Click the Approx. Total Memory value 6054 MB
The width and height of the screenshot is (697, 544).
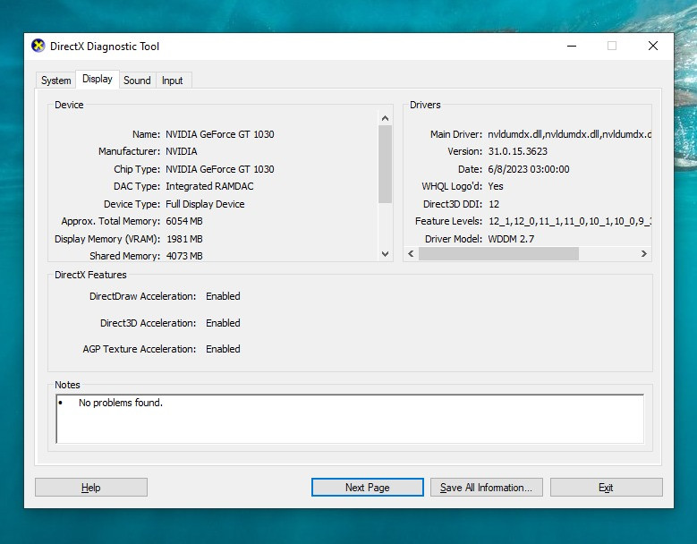(x=184, y=221)
